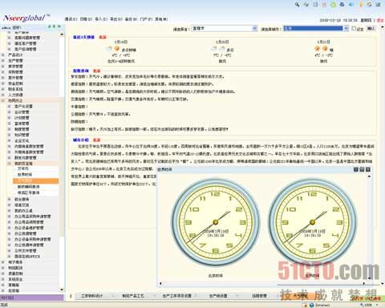Click the speaker icon in top toolbar
The image size is (385, 308).
[351, 5]
